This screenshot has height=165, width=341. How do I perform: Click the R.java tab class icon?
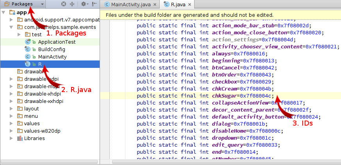167,4
